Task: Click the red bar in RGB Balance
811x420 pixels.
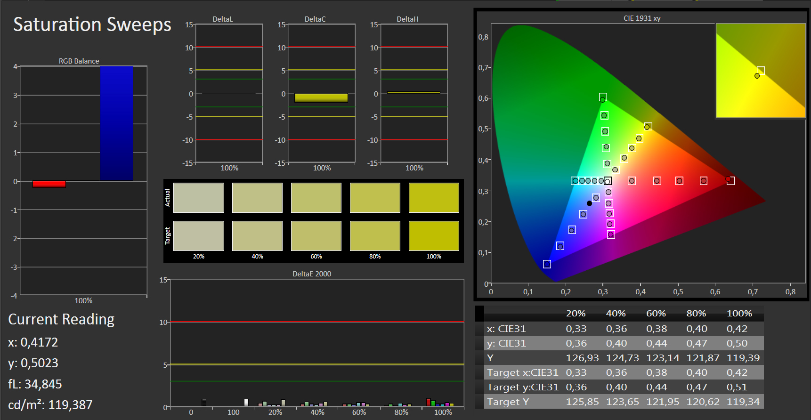Action: pyautogui.click(x=49, y=184)
